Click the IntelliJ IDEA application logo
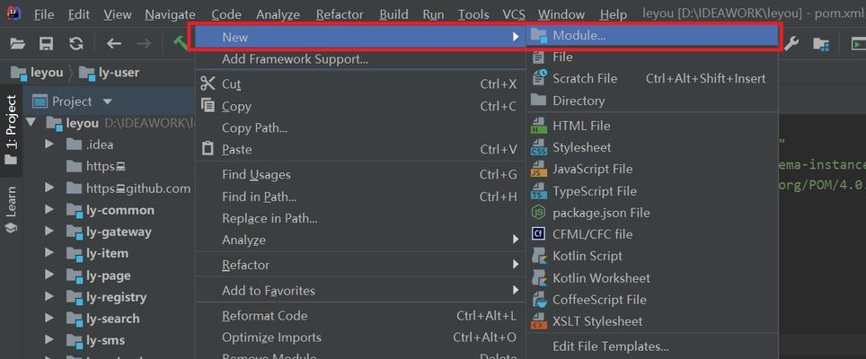 pos(13,13)
